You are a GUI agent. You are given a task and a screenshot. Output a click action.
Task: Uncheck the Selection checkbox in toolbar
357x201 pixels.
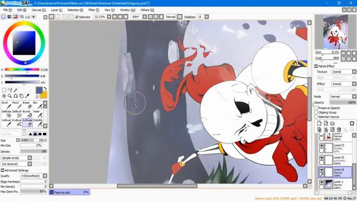pyautogui.click(x=77, y=17)
